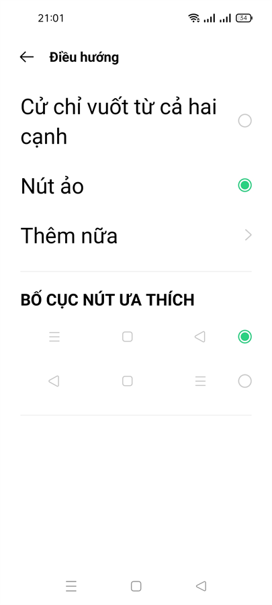Tap the back triangle in second layout preview
Viewport: 272px width, 605px height.
pos(54,381)
